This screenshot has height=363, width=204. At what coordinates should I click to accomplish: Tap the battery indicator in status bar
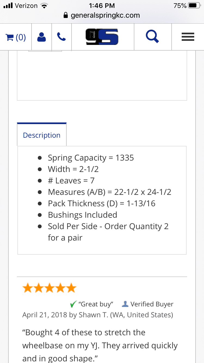(x=194, y=5)
